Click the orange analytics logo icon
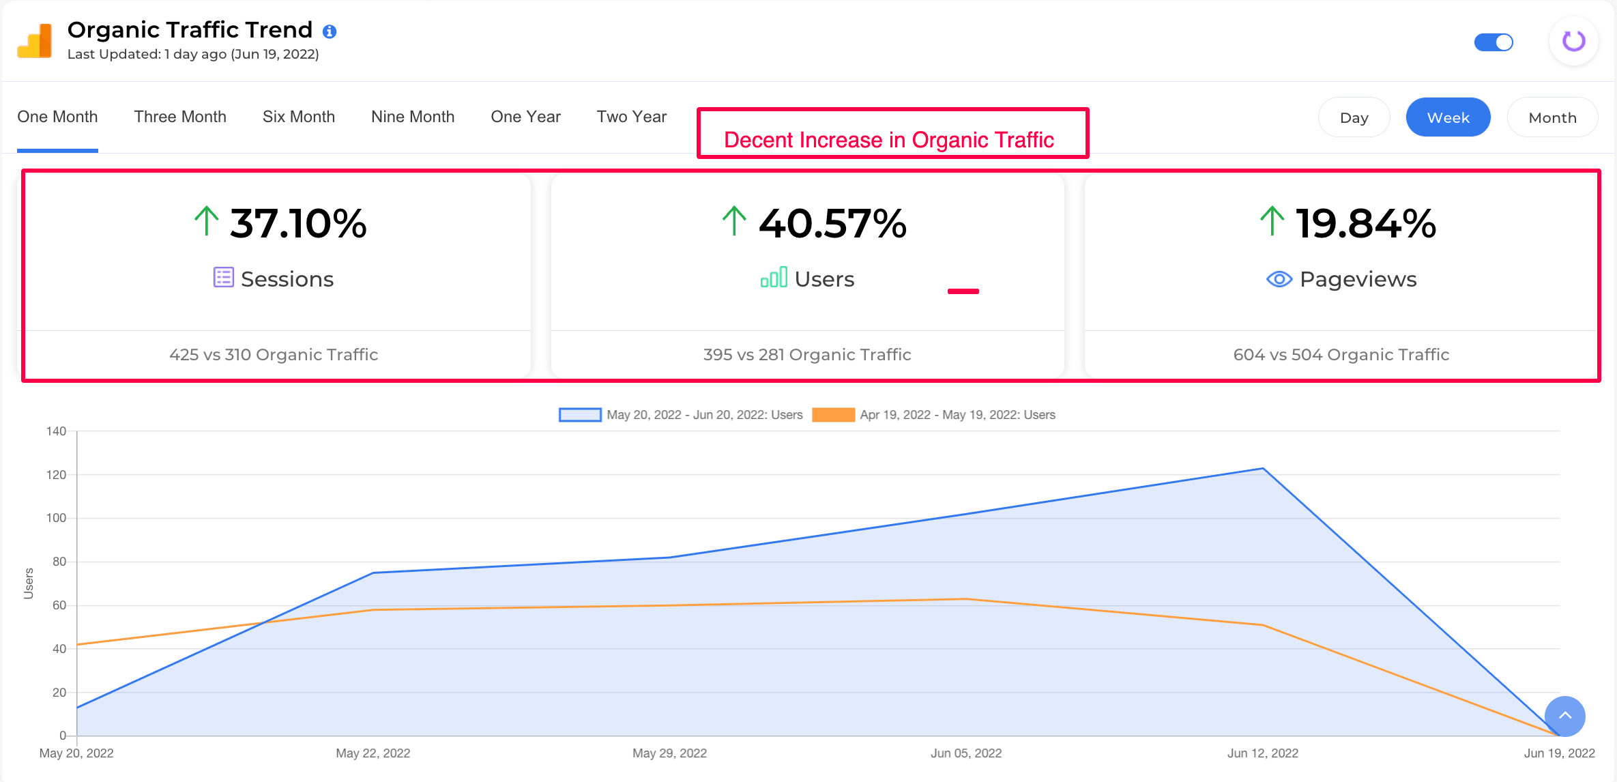The width and height of the screenshot is (1617, 782). point(35,41)
